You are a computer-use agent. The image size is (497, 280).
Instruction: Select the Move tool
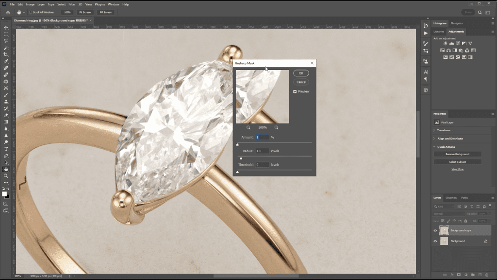(x=6, y=28)
